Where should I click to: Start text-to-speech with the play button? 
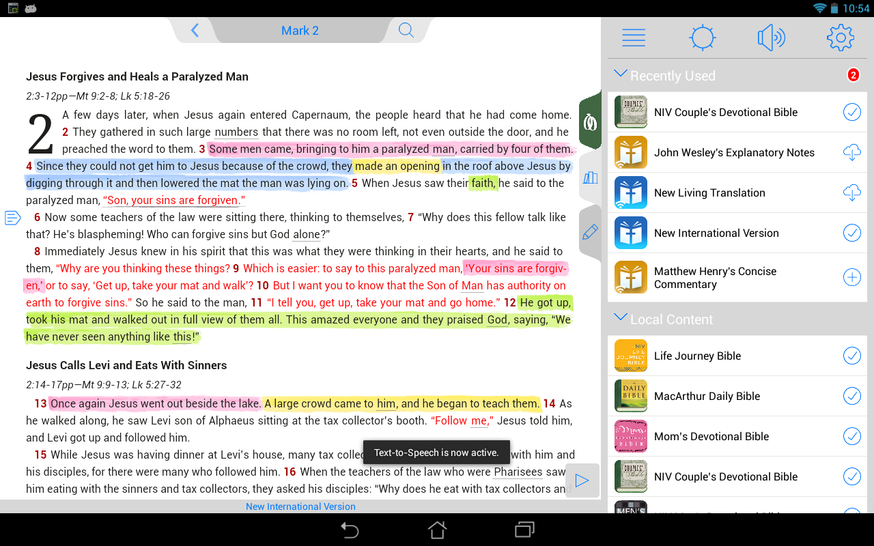point(582,480)
